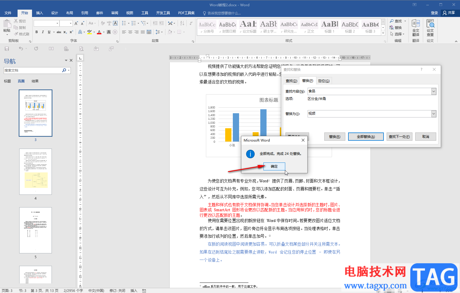Open the Select (选择) dropdown
The width and height of the screenshot is (460, 293).
(397, 34)
